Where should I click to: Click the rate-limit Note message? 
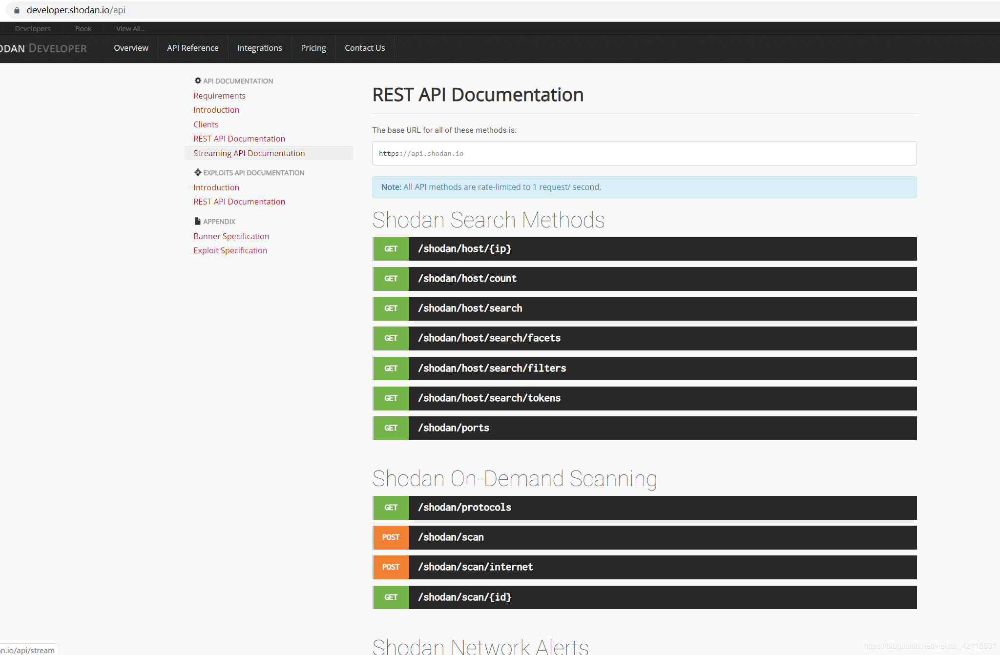(644, 187)
